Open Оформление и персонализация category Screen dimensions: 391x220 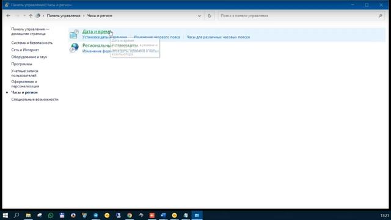25,84
